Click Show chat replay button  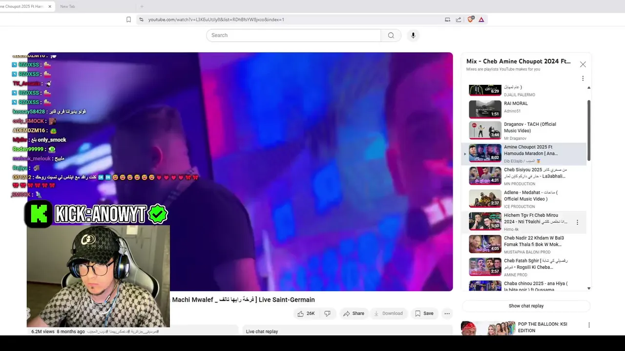pyautogui.click(x=526, y=306)
